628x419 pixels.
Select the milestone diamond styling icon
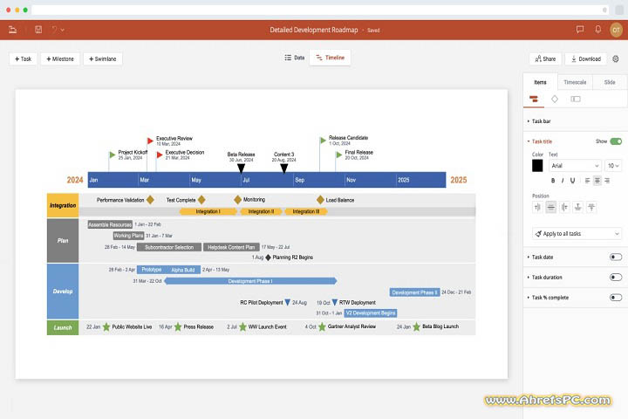(555, 99)
